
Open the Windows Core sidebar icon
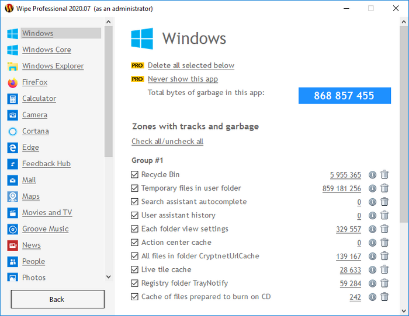click(x=12, y=50)
